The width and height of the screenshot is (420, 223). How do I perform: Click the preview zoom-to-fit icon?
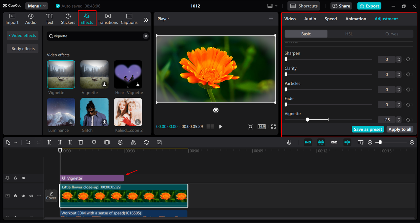coord(250,127)
